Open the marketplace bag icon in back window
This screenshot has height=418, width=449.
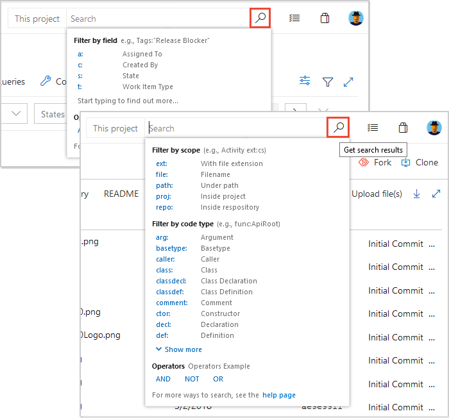click(325, 18)
